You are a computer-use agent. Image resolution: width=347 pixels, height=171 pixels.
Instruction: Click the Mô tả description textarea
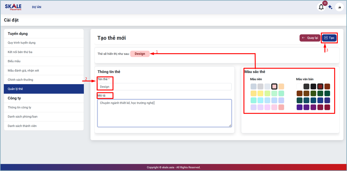[x=164, y=113]
